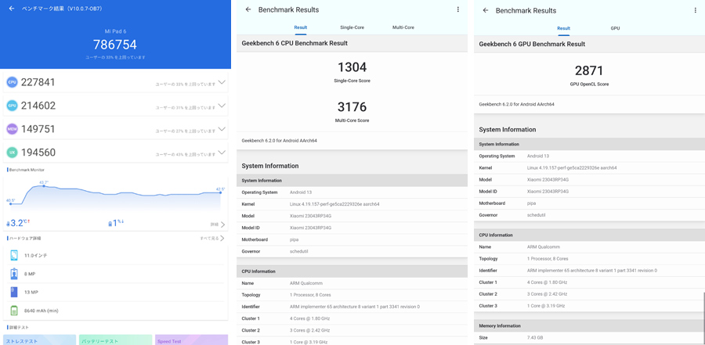Select Model ID row in CPU results

[352, 228]
